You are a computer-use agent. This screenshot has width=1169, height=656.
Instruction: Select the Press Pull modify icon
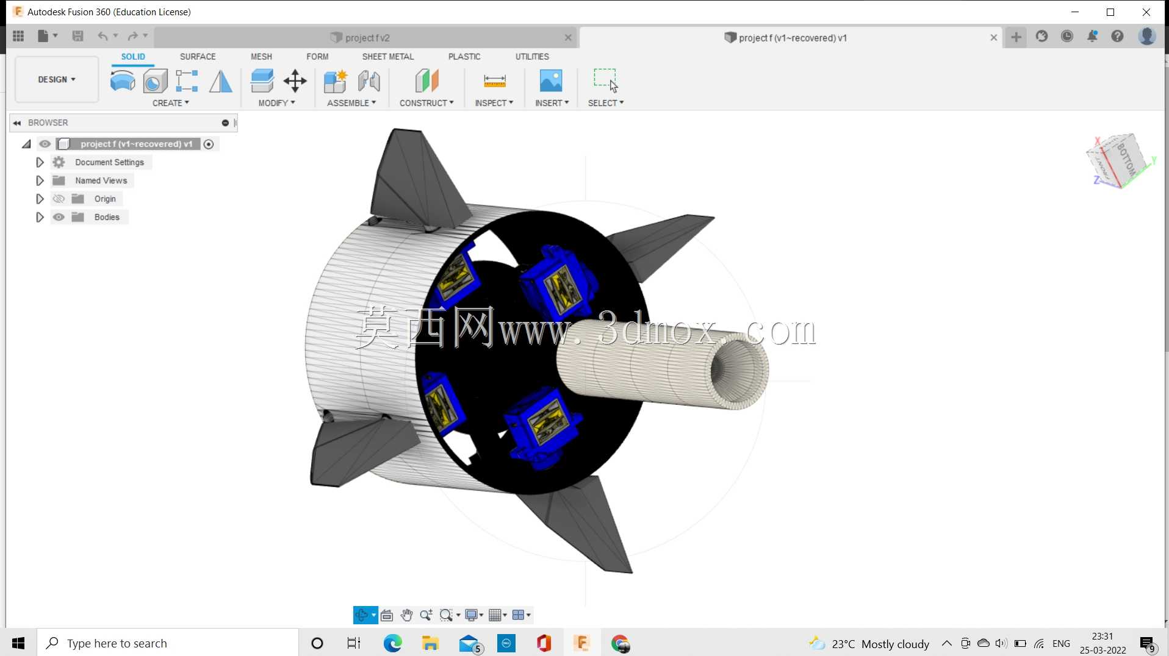point(262,80)
